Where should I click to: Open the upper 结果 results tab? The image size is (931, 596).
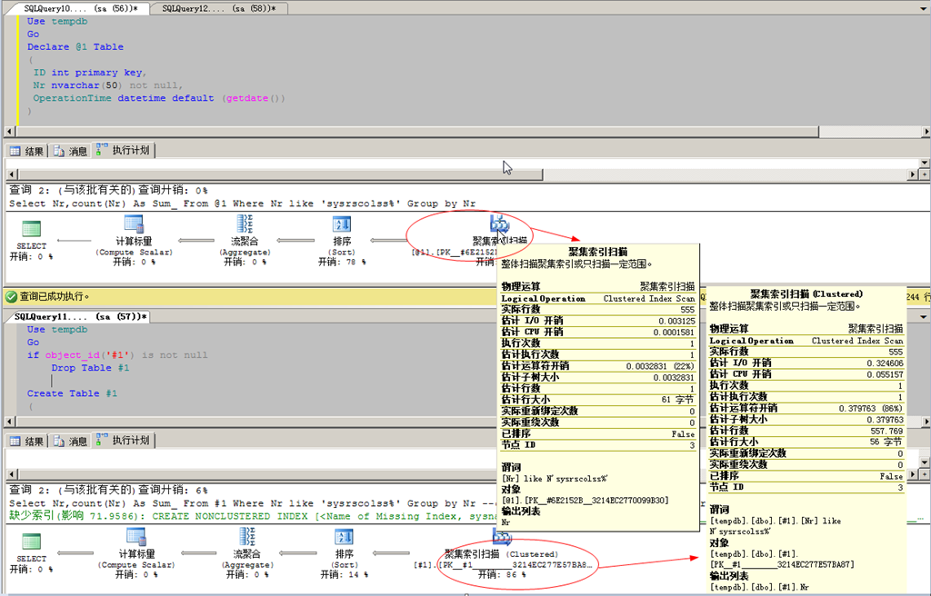(x=26, y=151)
